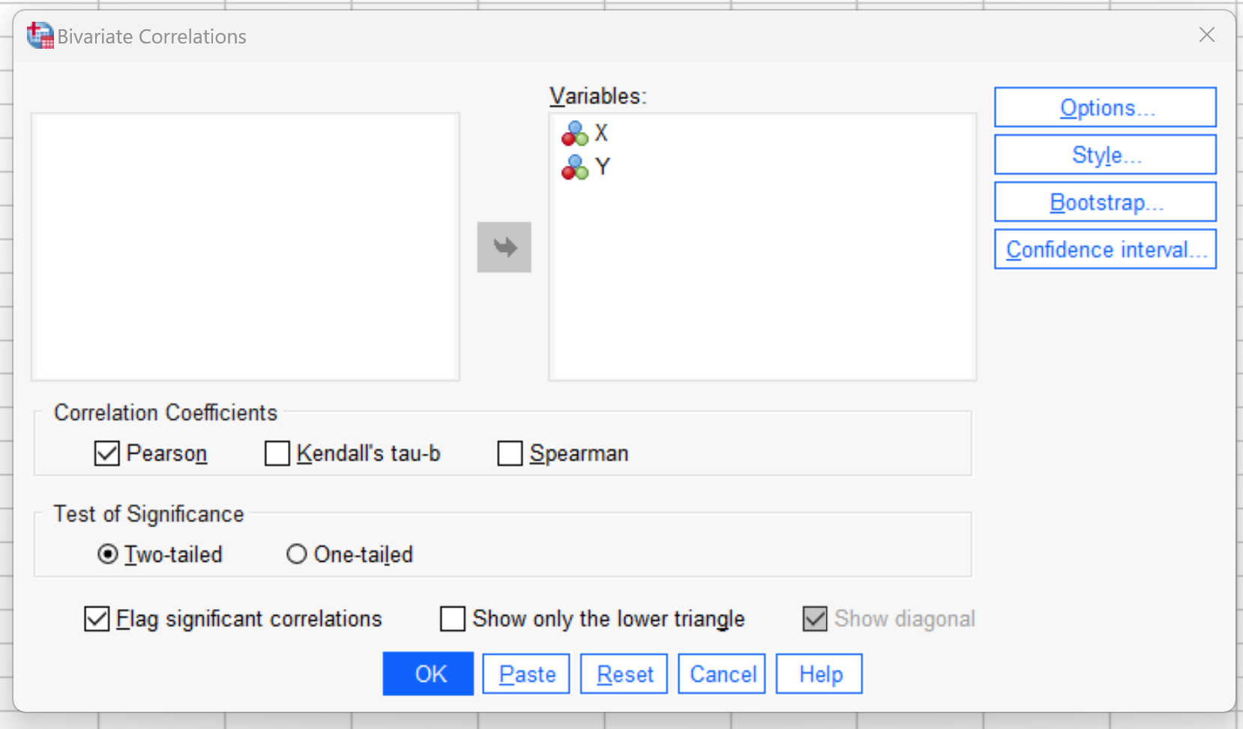Image resolution: width=1243 pixels, height=729 pixels.
Task: Paste the syntax with Paste button
Action: [x=526, y=673]
